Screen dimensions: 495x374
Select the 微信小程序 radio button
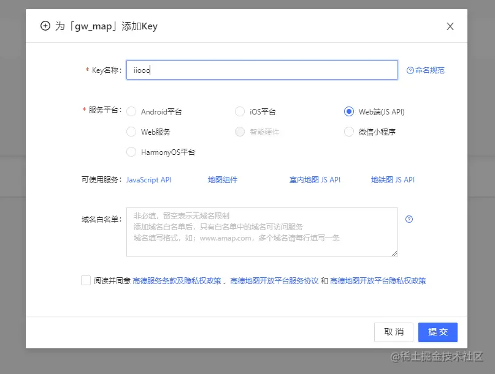click(x=349, y=132)
